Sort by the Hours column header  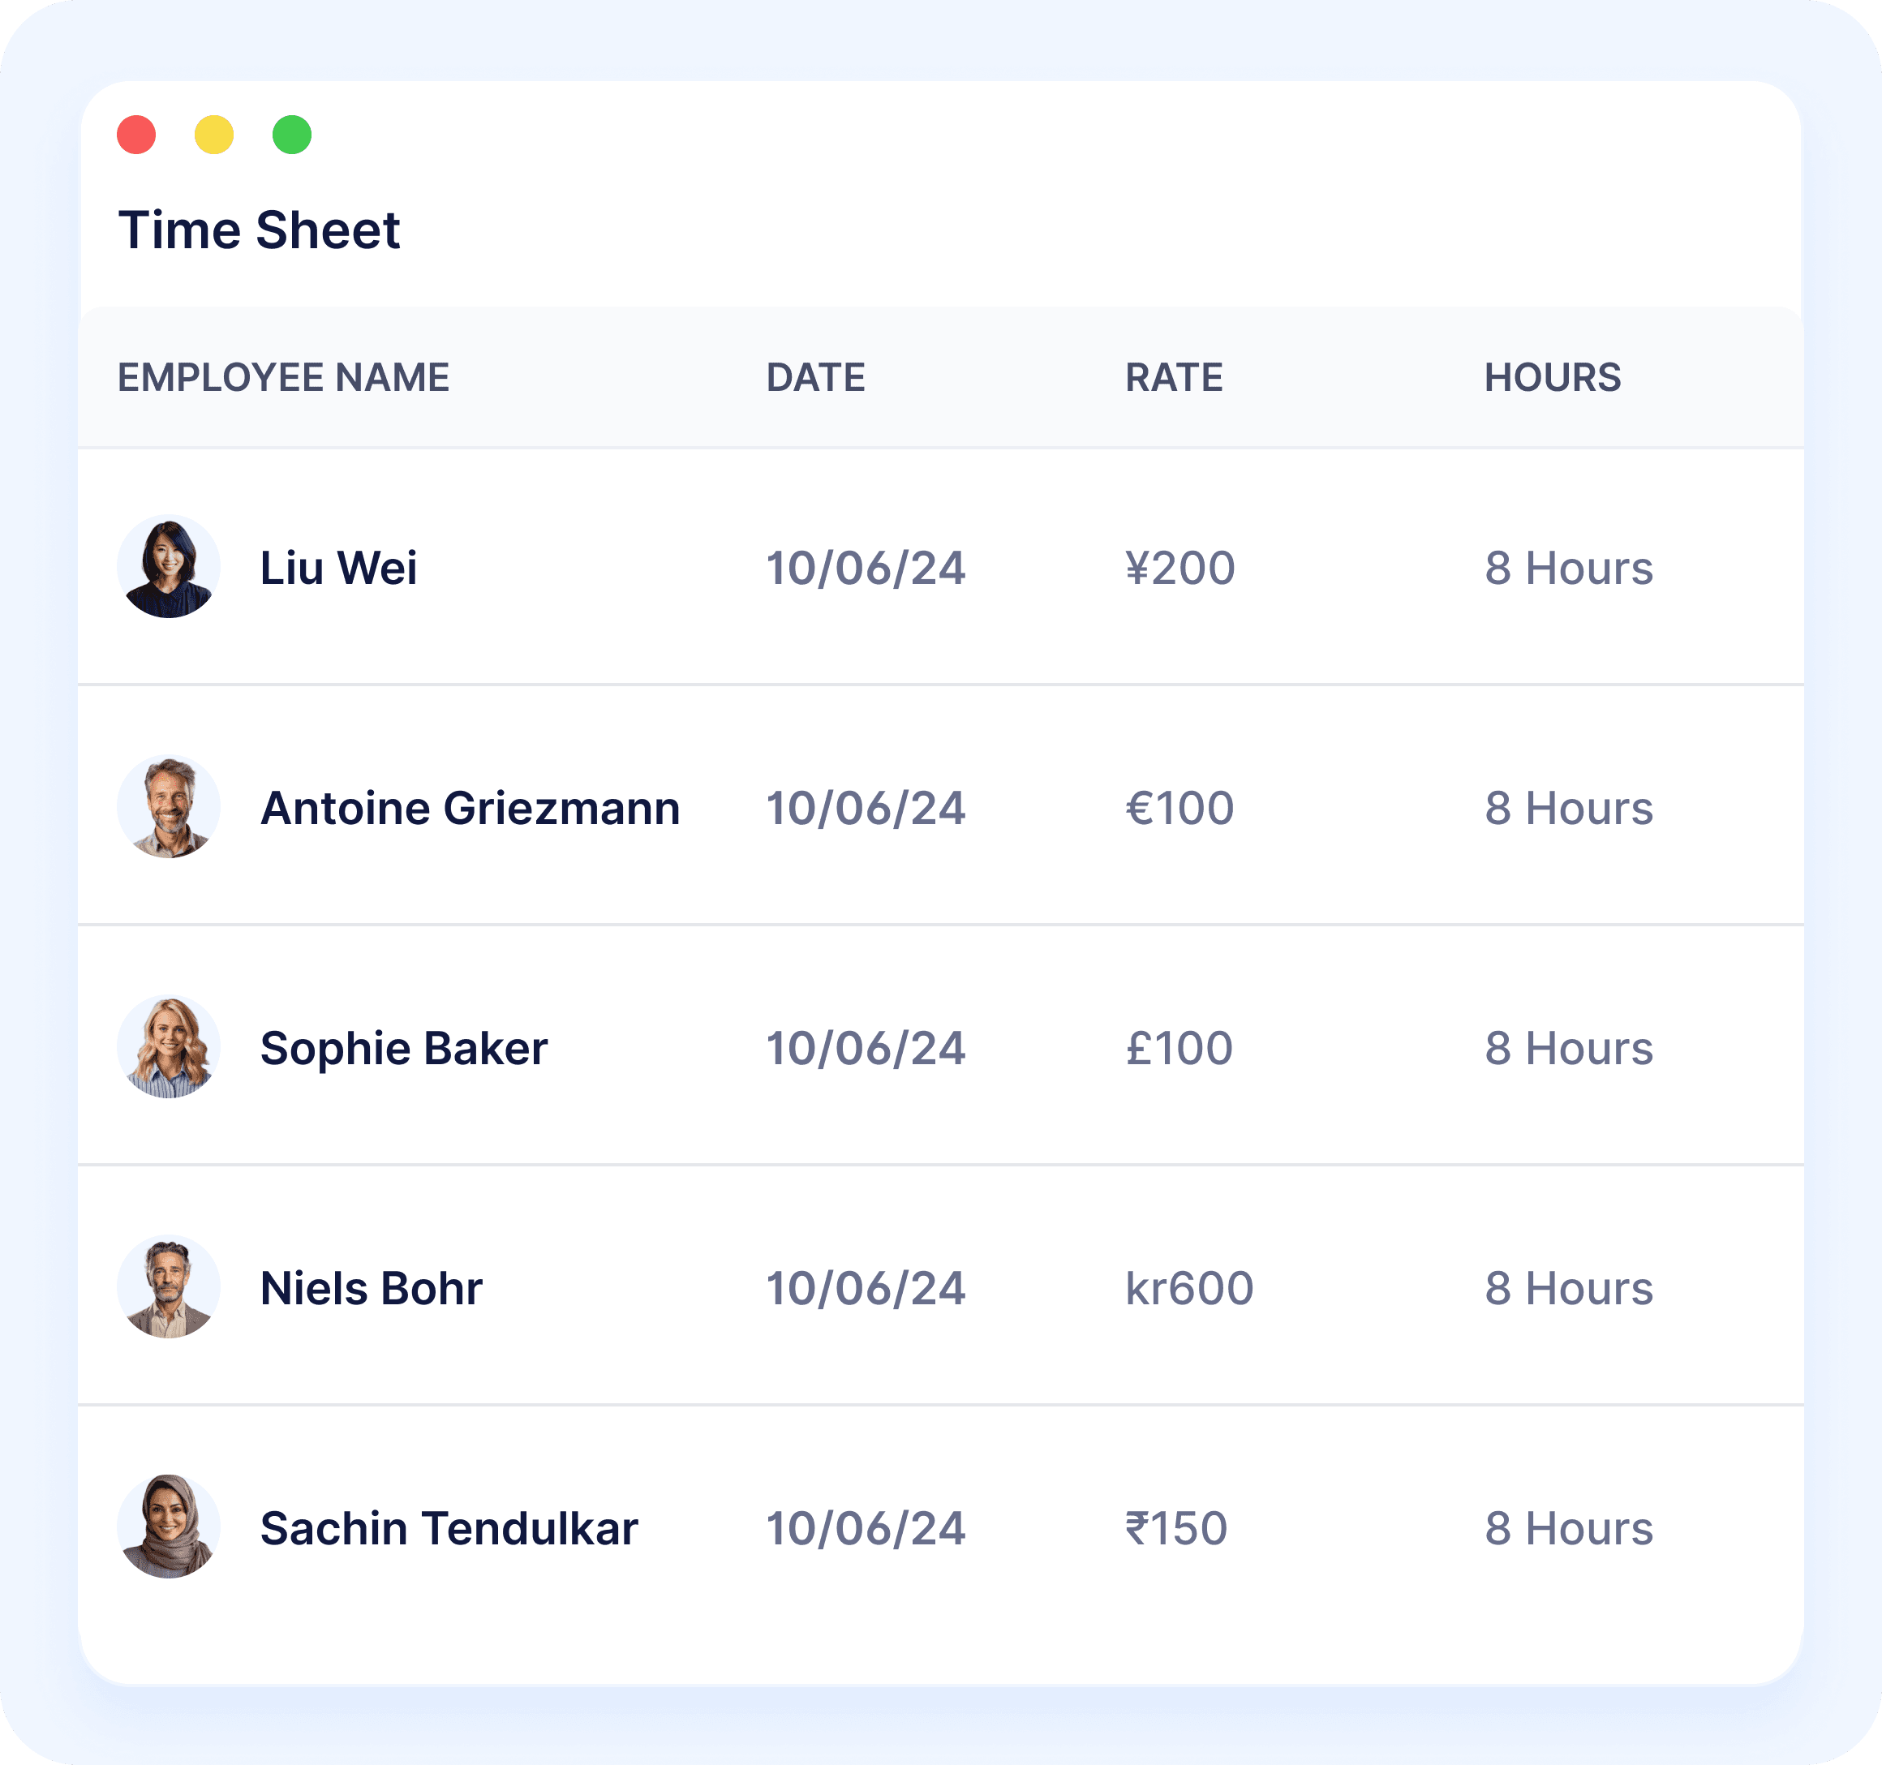coord(1553,378)
